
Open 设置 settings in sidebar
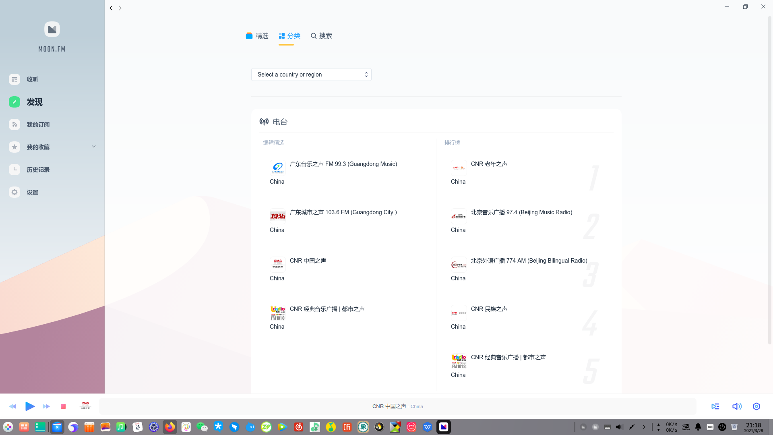click(x=32, y=192)
